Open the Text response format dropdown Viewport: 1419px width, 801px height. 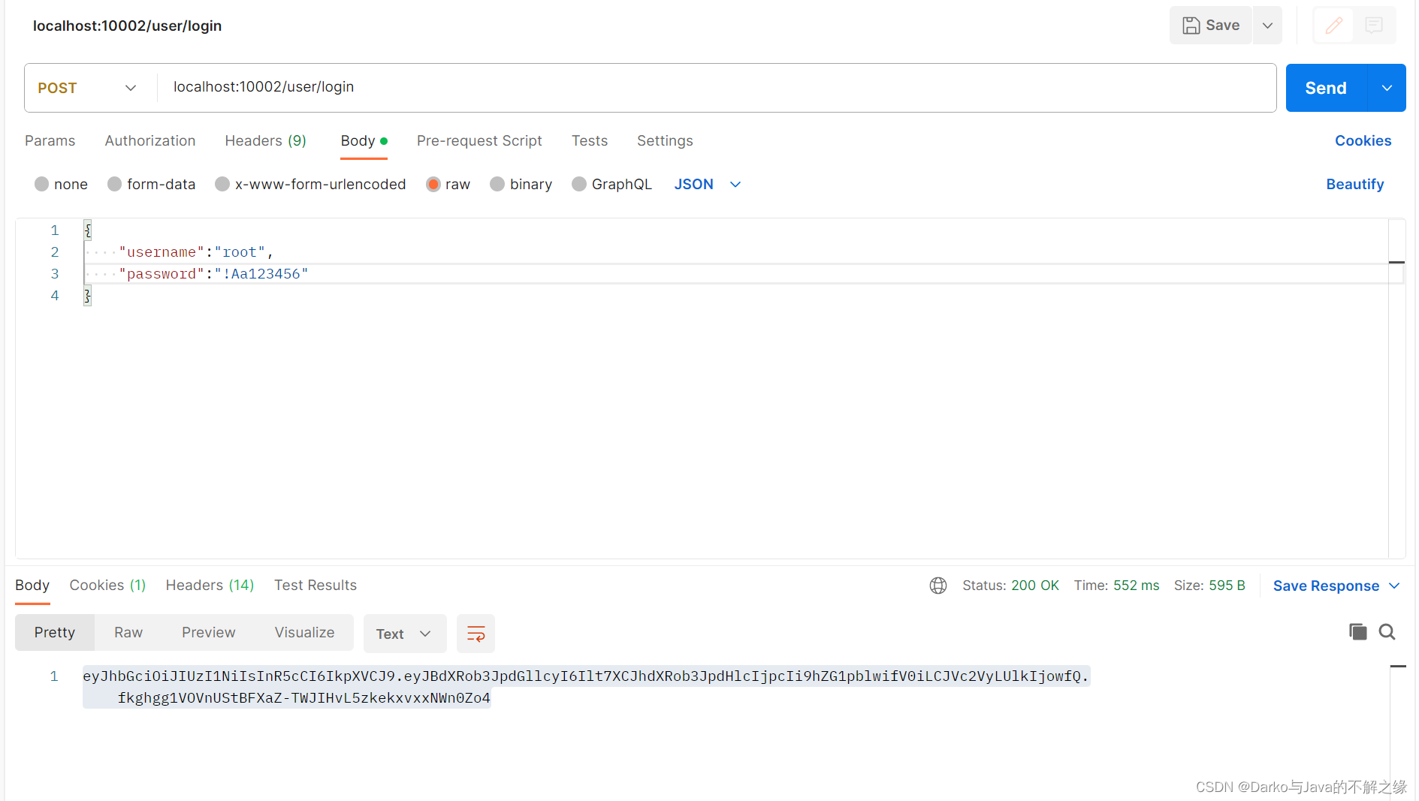point(404,634)
